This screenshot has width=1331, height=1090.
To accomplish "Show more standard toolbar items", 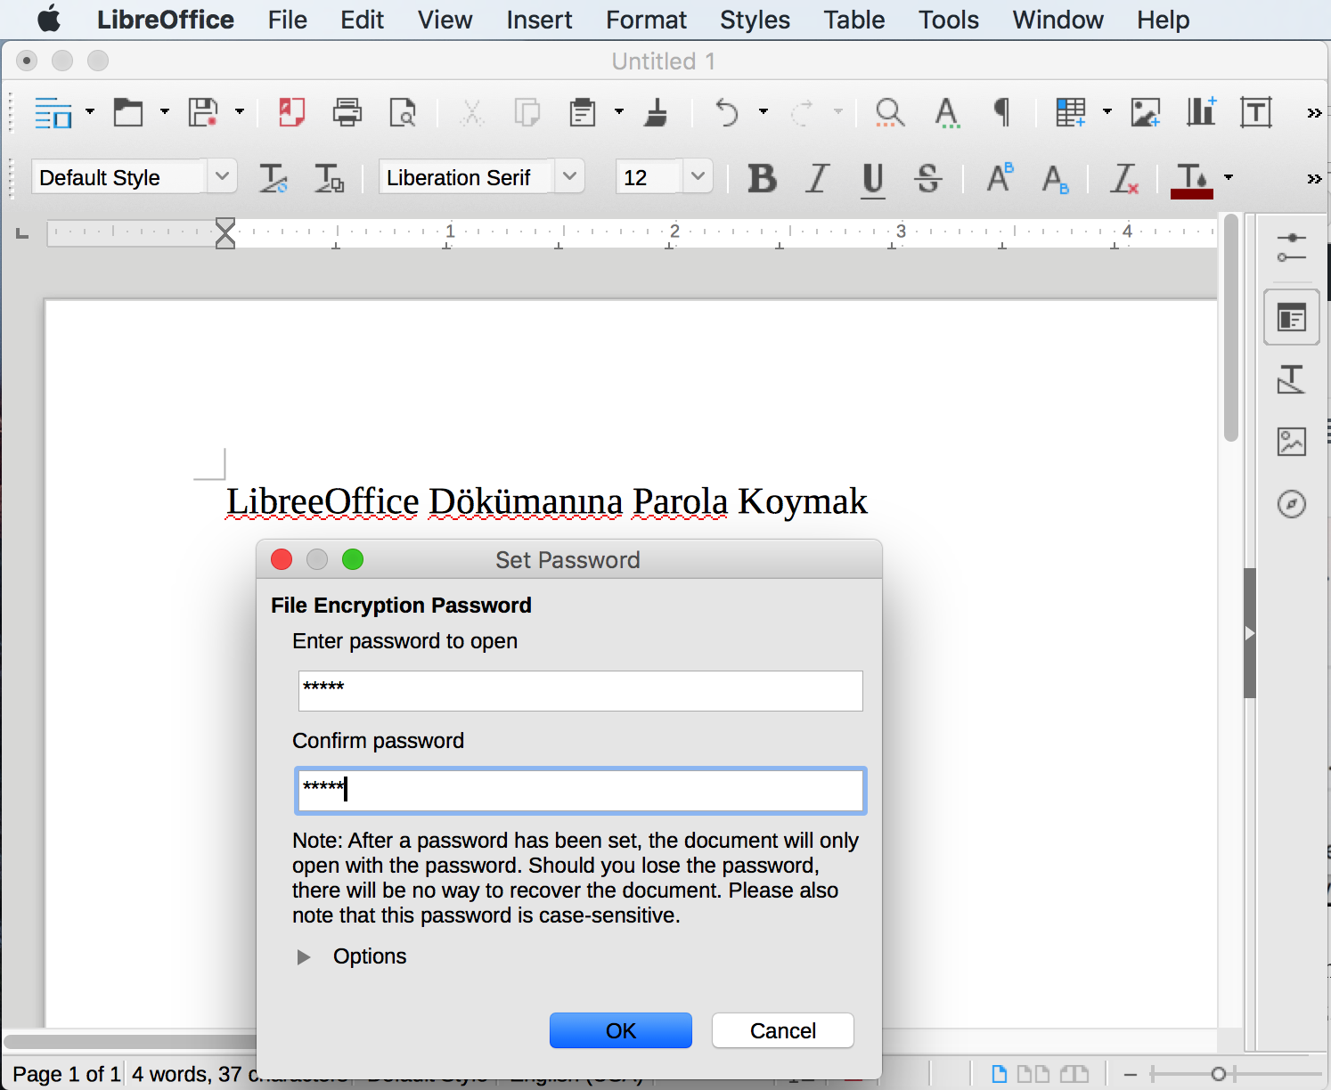I will (x=1314, y=113).
